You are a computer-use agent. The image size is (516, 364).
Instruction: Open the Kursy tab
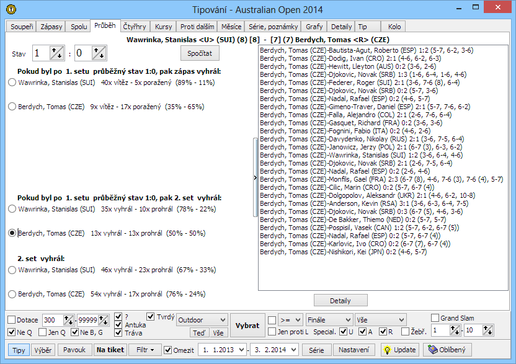tap(164, 27)
